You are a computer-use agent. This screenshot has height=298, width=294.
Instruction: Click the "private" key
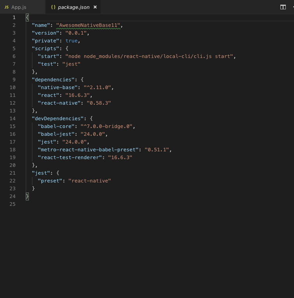coord(46,41)
